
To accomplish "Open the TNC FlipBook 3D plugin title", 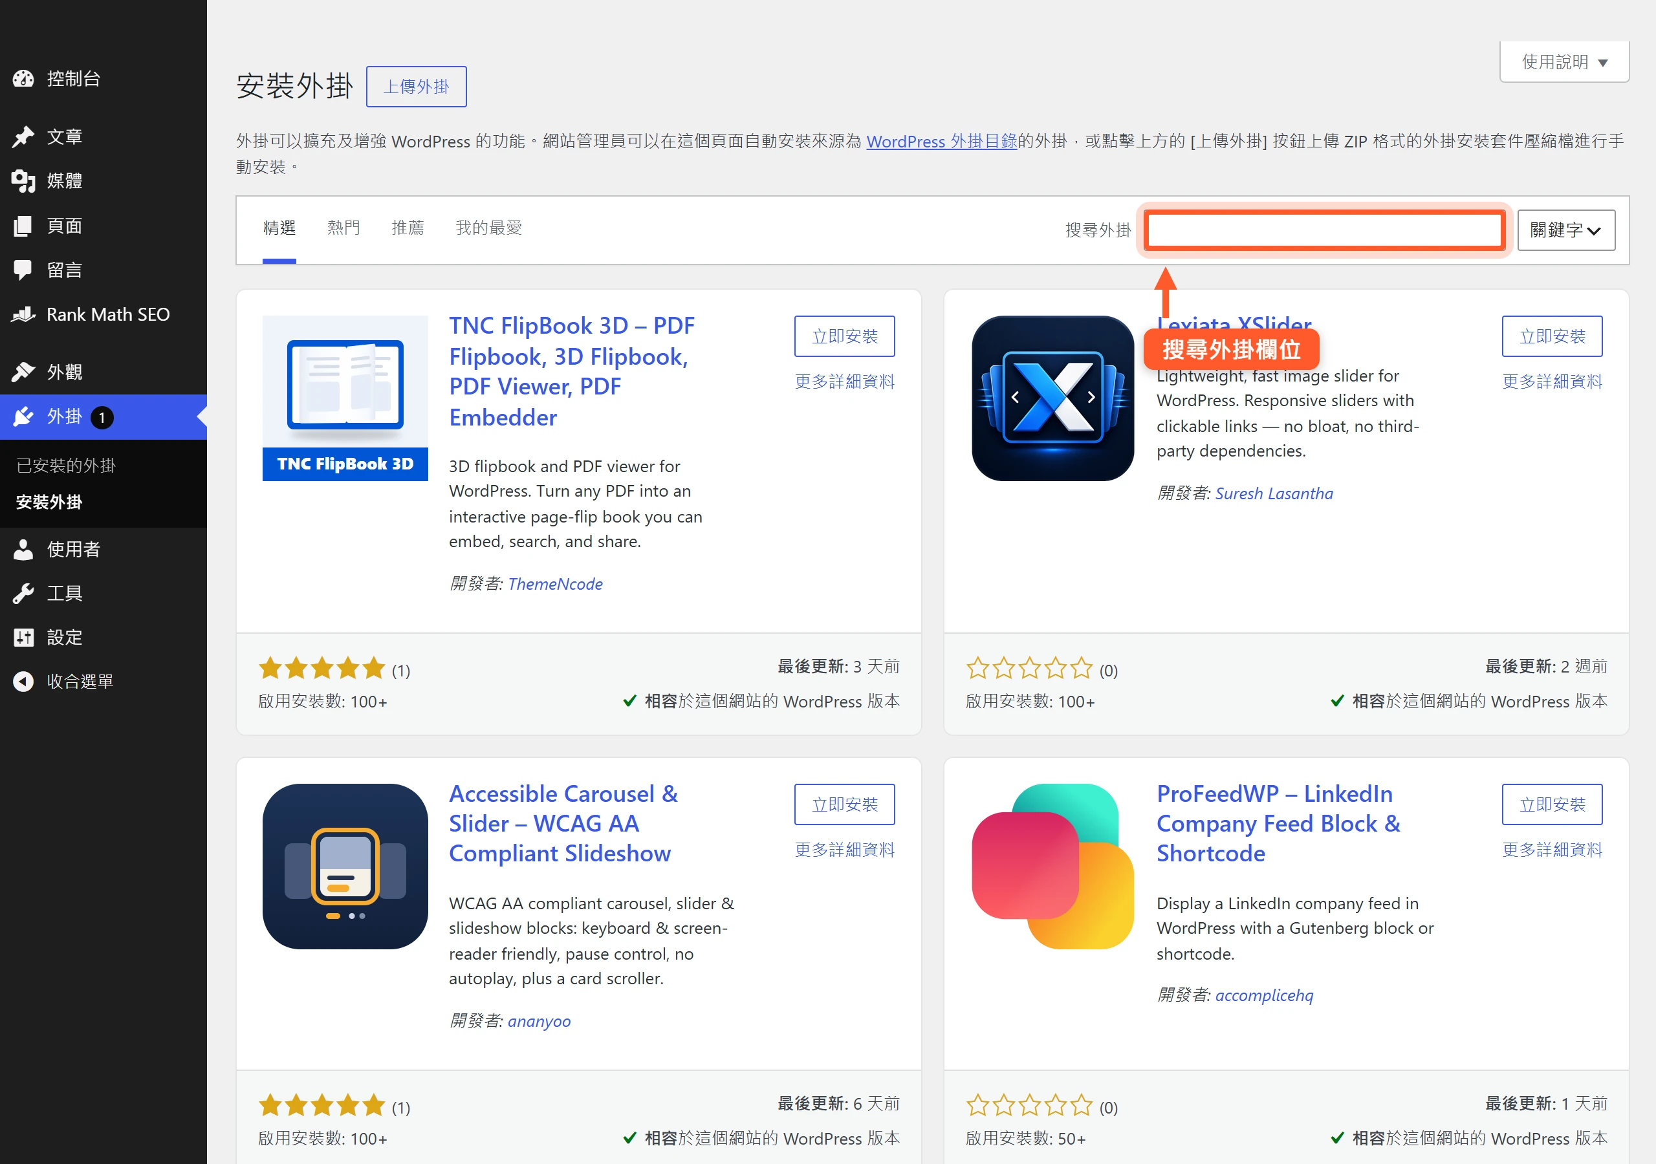I will coord(571,371).
